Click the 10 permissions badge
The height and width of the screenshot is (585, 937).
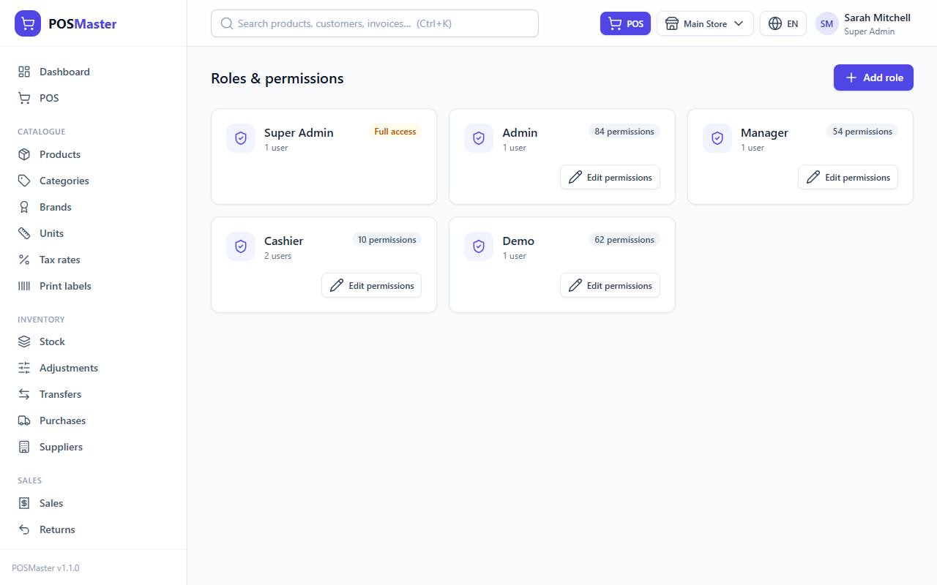coord(387,240)
